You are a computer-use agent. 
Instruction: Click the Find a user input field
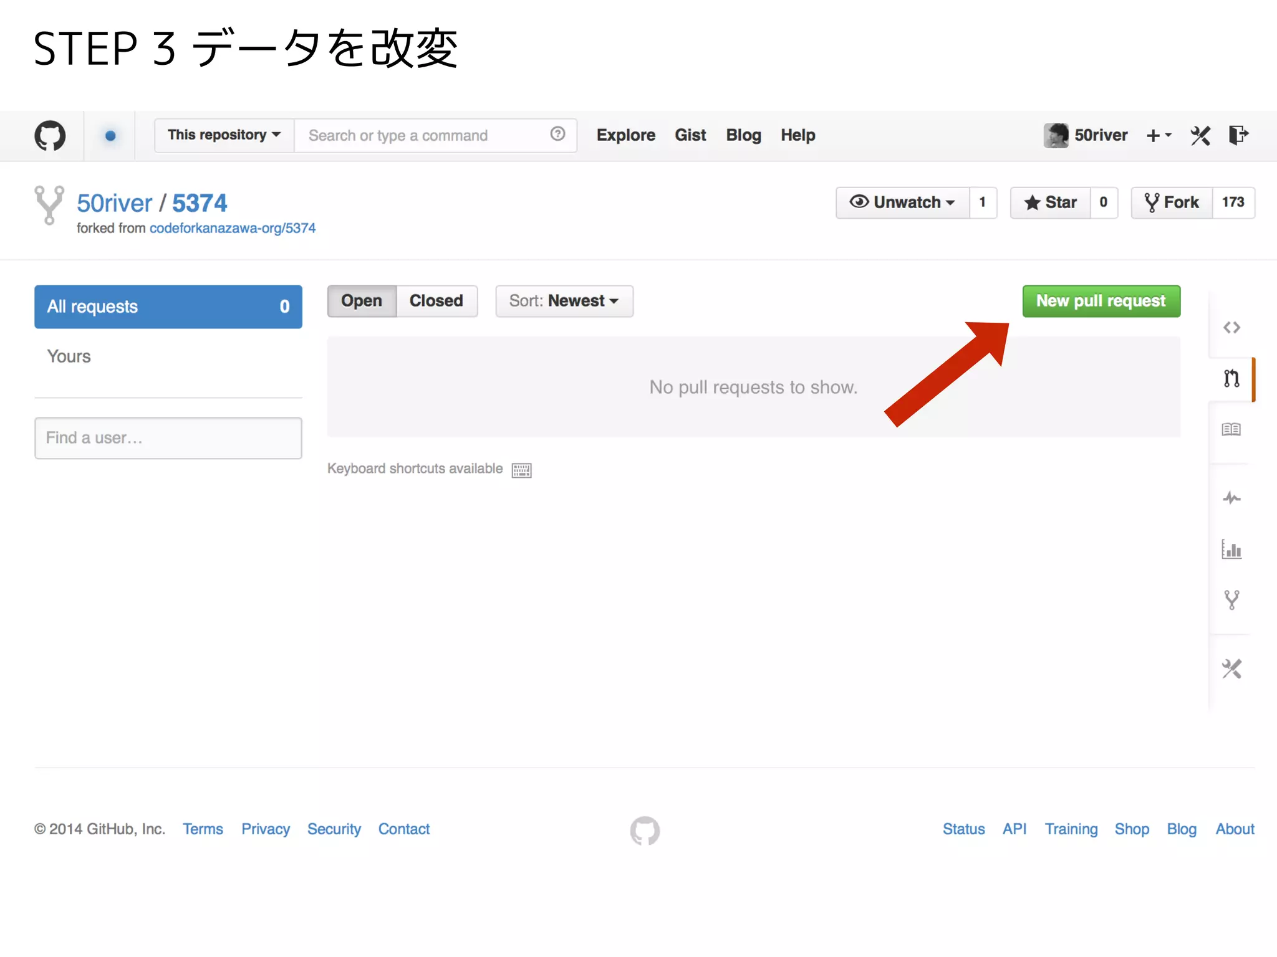point(168,438)
